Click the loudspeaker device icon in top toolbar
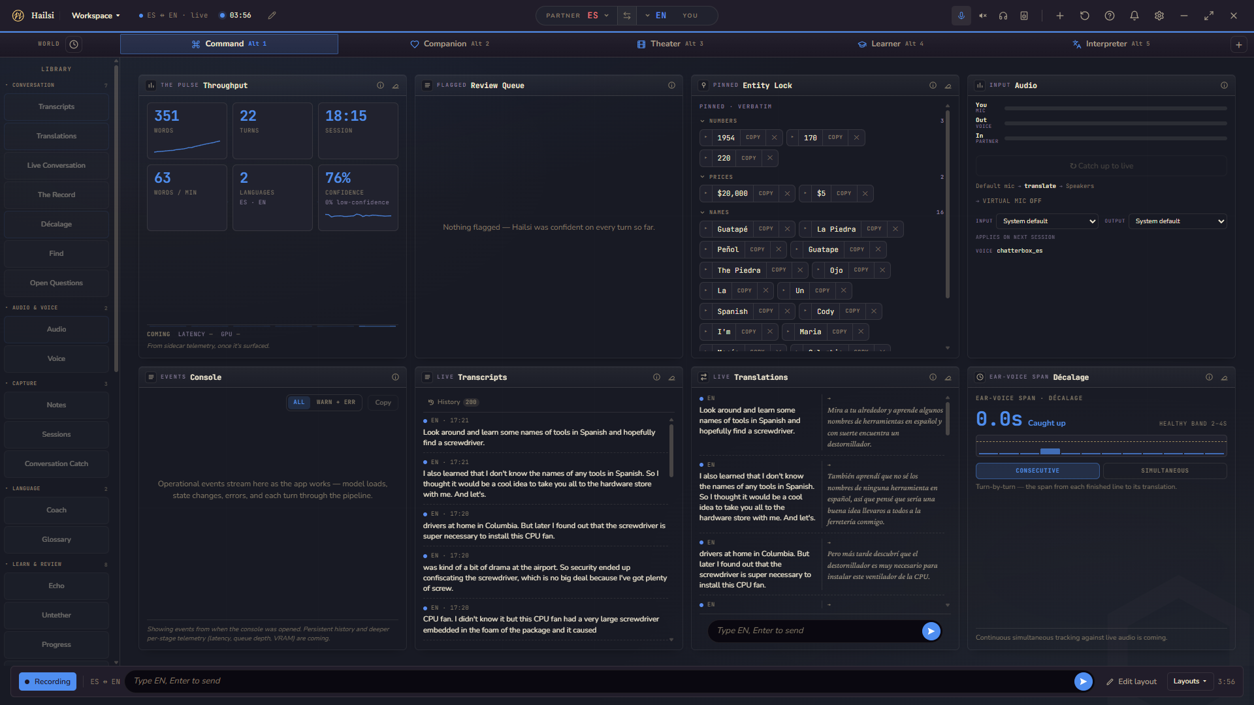This screenshot has height=705, width=1254. coord(1024,16)
